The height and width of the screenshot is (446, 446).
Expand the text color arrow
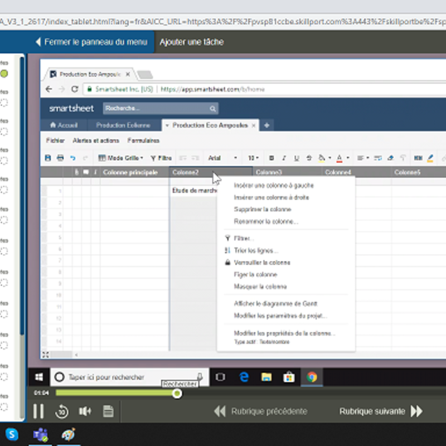[x=347, y=158]
